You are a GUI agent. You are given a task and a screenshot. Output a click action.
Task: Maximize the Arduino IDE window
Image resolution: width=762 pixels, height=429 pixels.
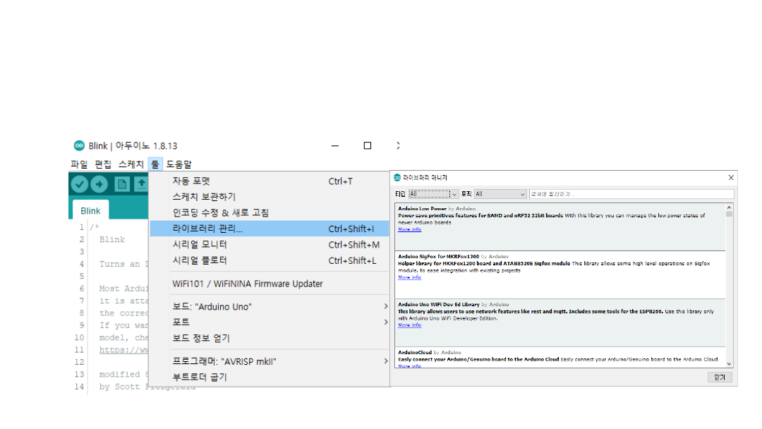[367, 146]
